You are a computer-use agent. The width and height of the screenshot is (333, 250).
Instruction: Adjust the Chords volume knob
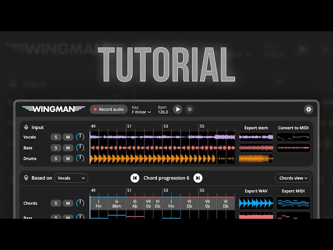pyautogui.click(x=80, y=203)
